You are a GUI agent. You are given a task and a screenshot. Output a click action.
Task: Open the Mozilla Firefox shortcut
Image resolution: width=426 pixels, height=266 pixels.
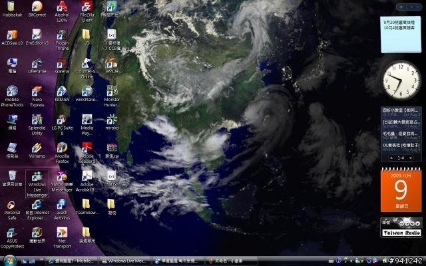[x=62, y=153]
